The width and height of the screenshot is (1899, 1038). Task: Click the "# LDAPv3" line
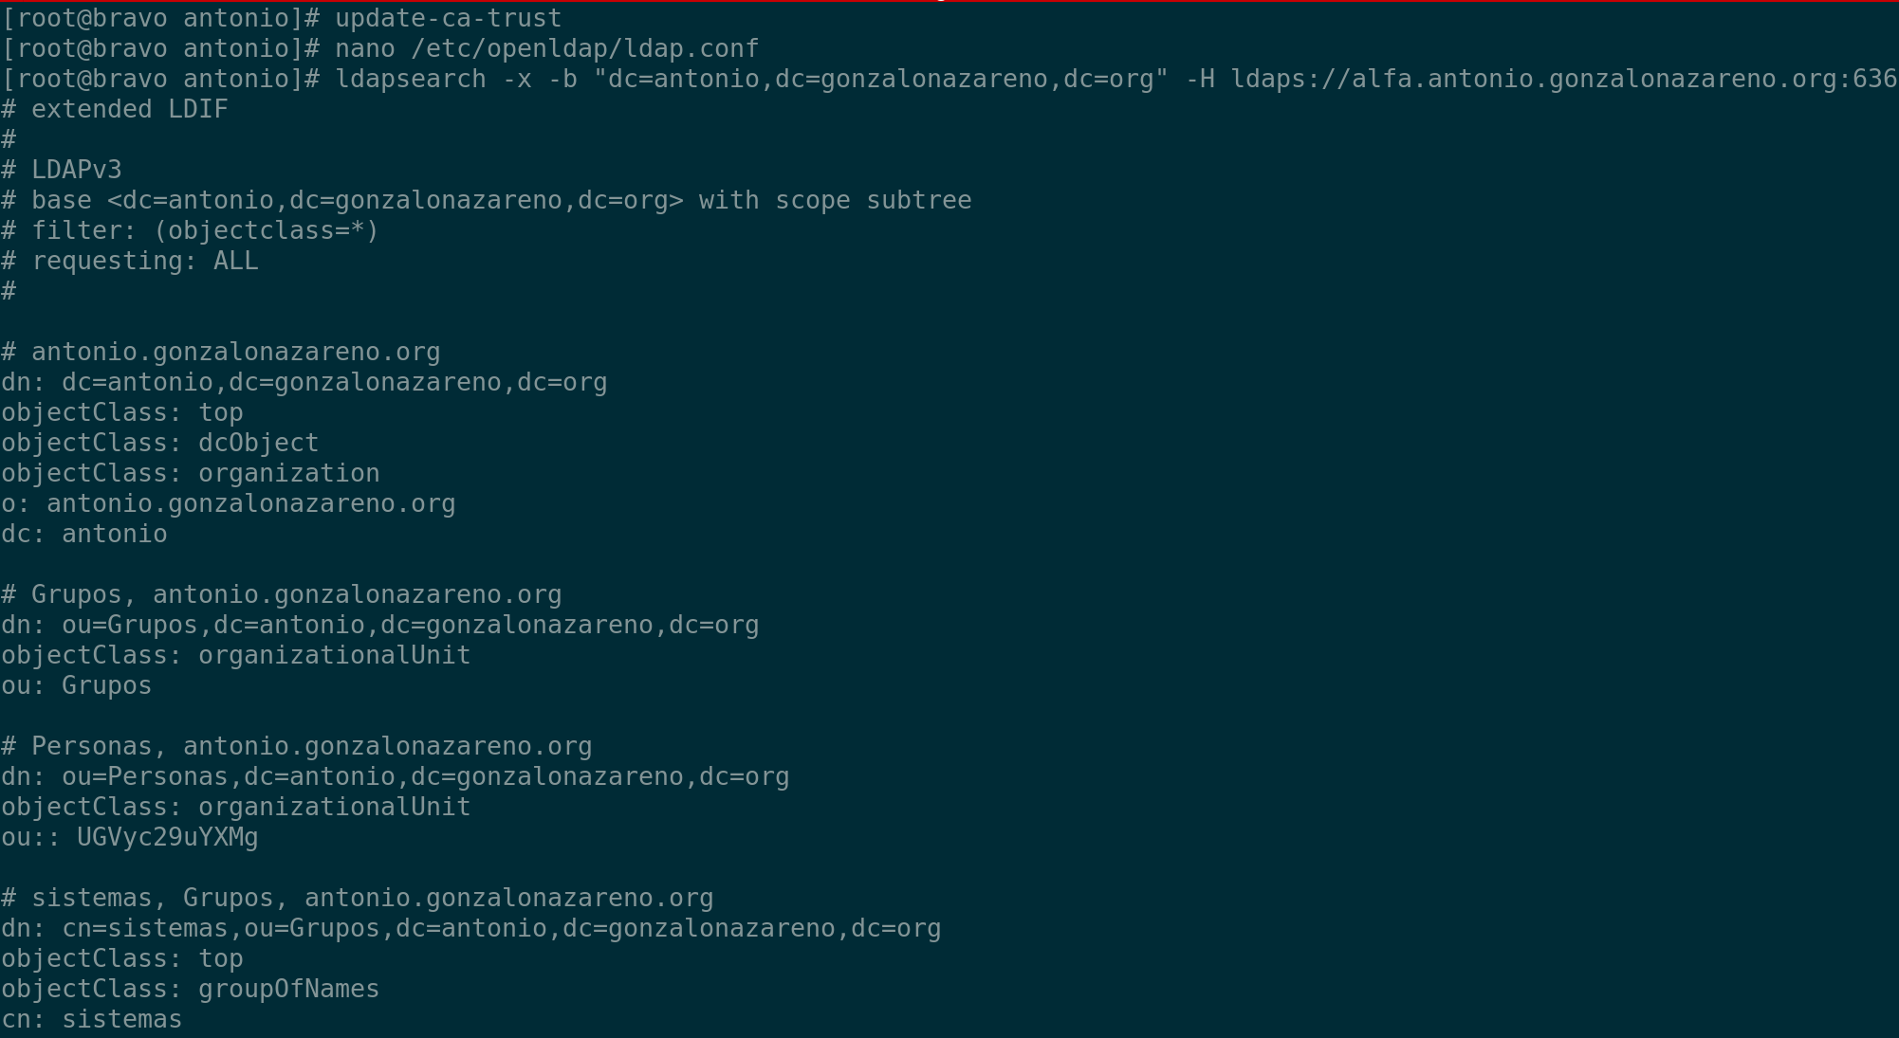[63, 170]
